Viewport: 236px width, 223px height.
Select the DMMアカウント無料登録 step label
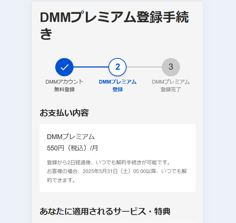(64, 85)
